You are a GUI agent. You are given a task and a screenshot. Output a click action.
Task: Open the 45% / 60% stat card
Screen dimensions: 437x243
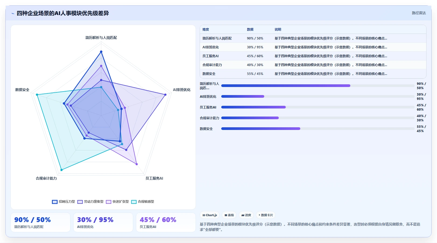pyautogui.click(x=166, y=222)
